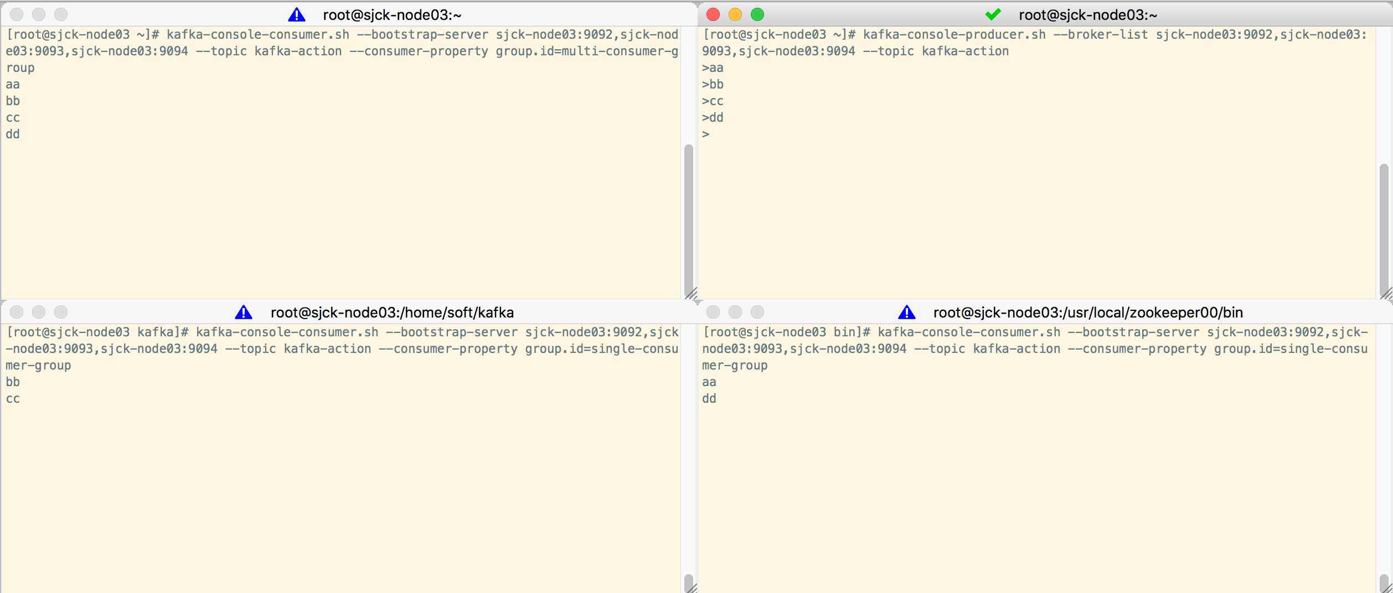Click "kafka-action" topic name in the producer command
Viewport: 1393px width, 593px height.
pyautogui.click(x=966, y=51)
